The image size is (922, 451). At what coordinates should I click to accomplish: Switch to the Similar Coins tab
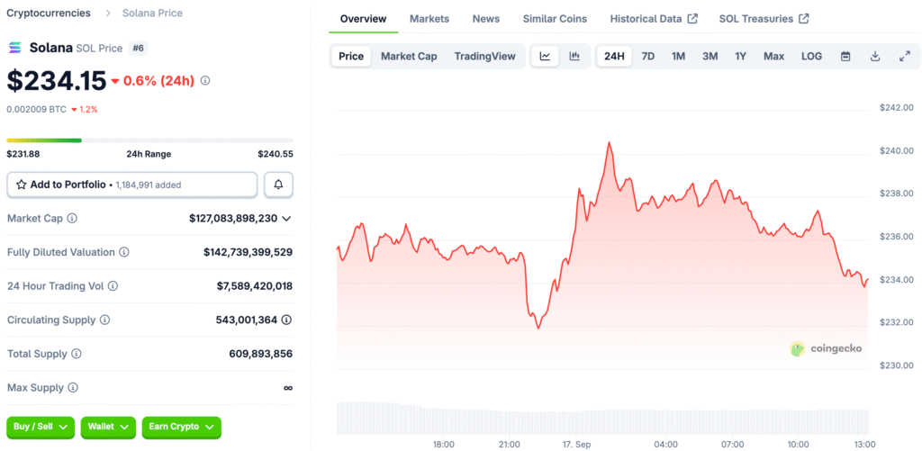tap(555, 19)
